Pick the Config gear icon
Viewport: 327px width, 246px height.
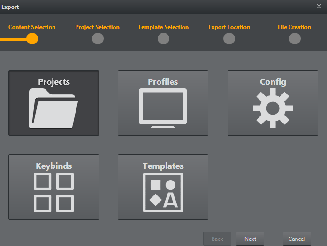[273, 108]
